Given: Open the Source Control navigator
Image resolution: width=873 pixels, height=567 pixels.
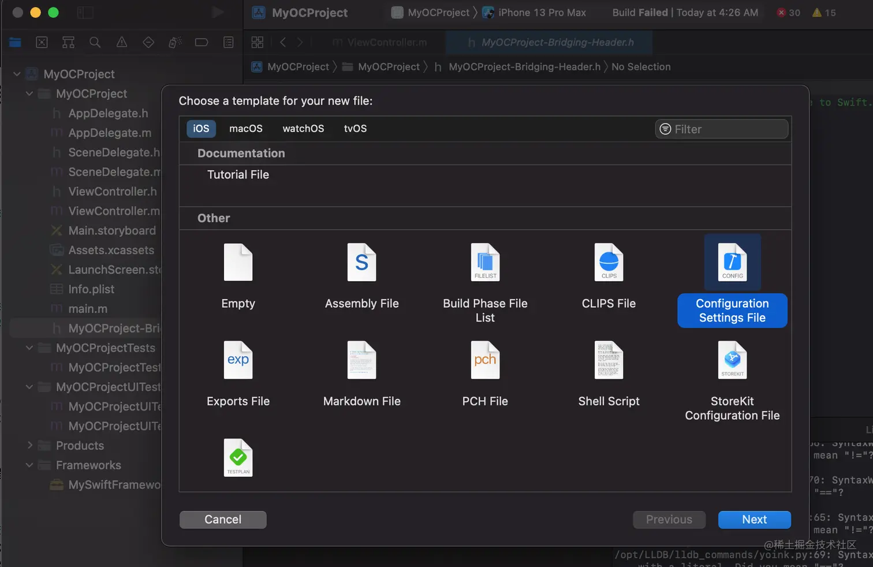Looking at the screenshot, I should 42,42.
